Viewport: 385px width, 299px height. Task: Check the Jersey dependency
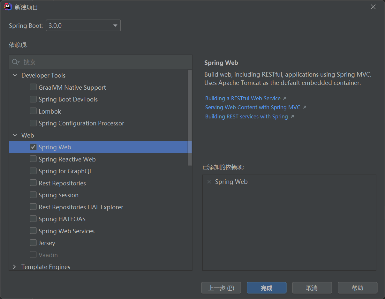point(33,243)
